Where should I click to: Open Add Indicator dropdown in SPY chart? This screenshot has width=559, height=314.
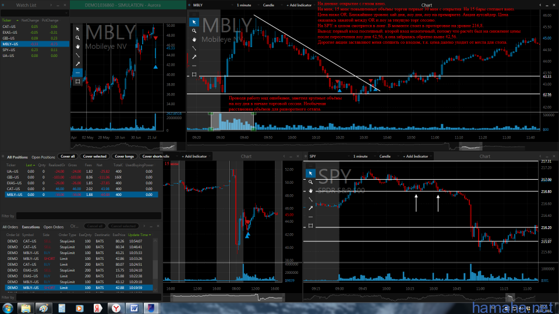417,156
